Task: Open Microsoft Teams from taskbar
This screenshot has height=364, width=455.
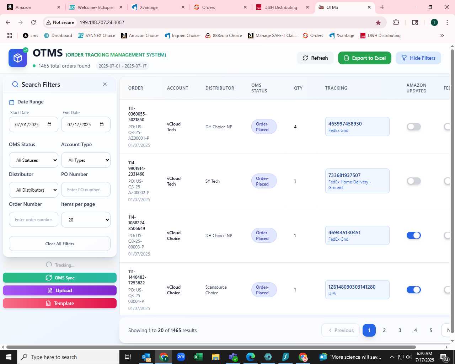Action: point(233,357)
